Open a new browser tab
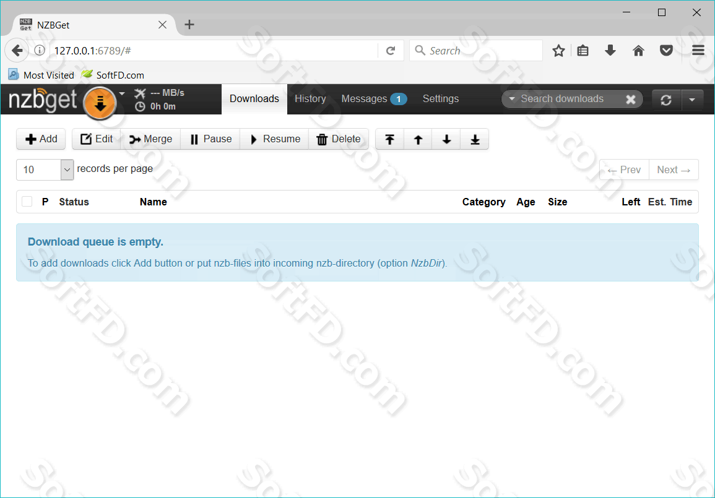The image size is (715, 498). pos(189,25)
